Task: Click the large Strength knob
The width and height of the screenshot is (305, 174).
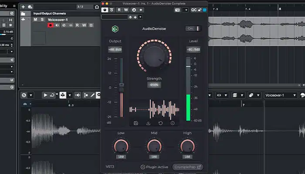Action: click(x=154, y=57)
